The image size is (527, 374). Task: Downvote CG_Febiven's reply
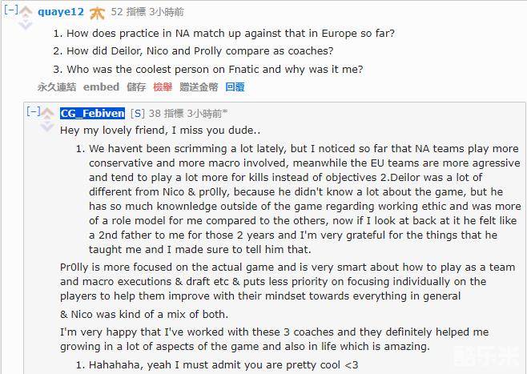pyautogui.click(x=48, y=125)
